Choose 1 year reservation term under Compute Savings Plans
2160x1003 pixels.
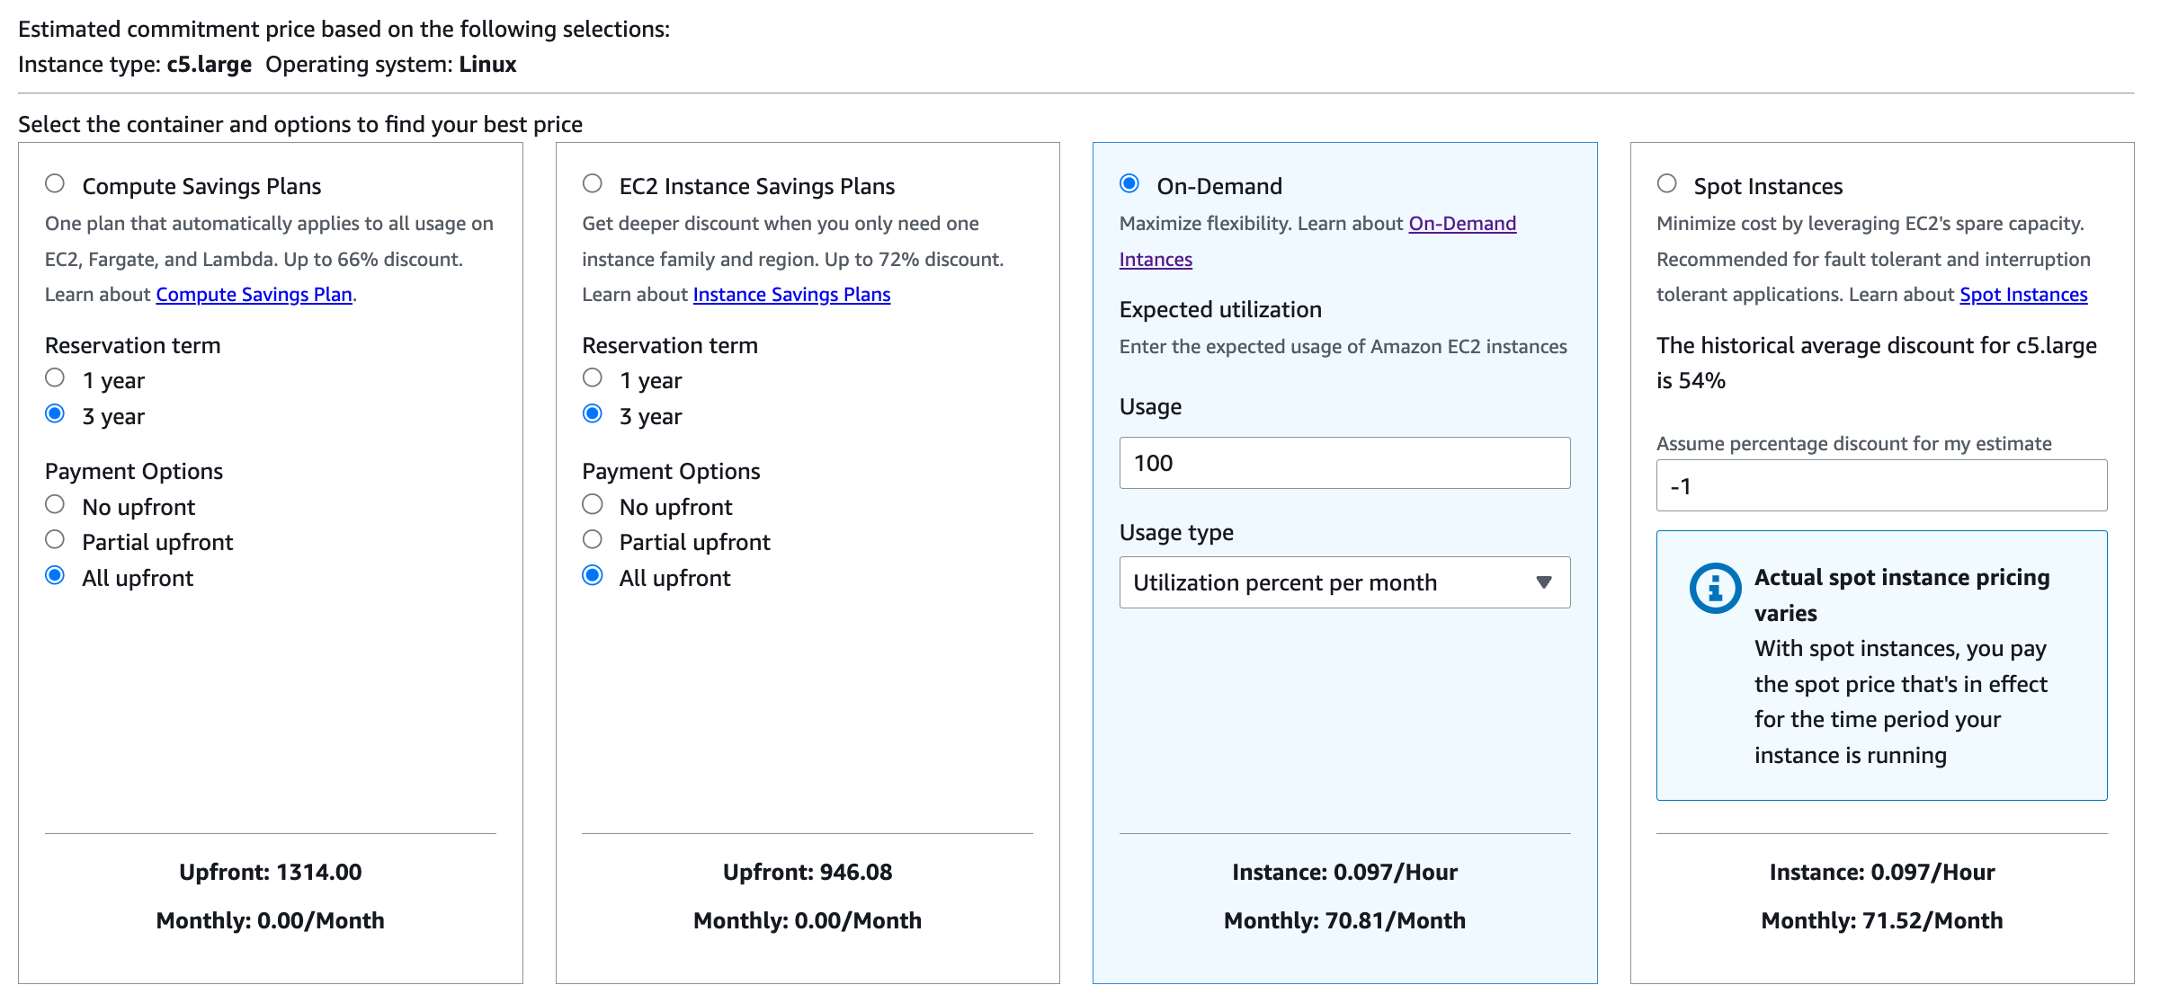[55, 378]
